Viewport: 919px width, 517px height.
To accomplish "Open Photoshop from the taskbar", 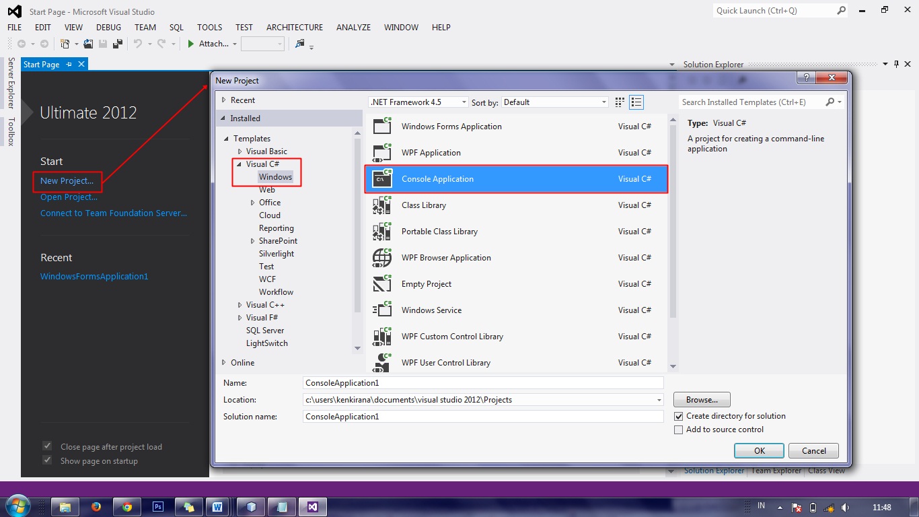I will pos(158,506).
